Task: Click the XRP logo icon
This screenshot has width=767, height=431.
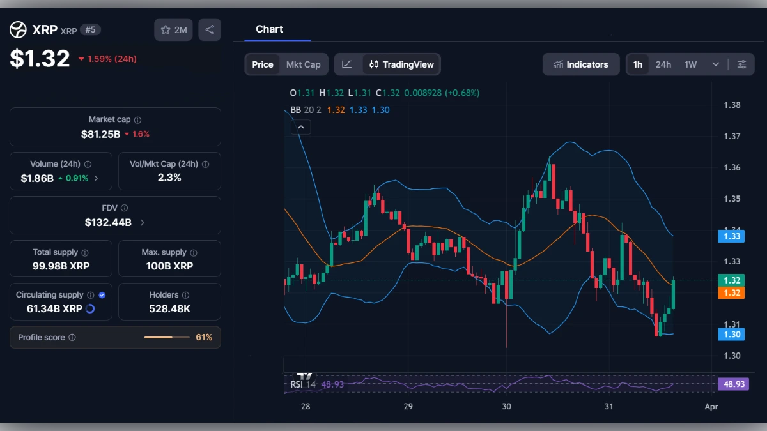Action: point(18,29)
